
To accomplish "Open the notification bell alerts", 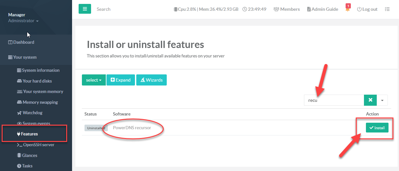I will tap(347, 9).
